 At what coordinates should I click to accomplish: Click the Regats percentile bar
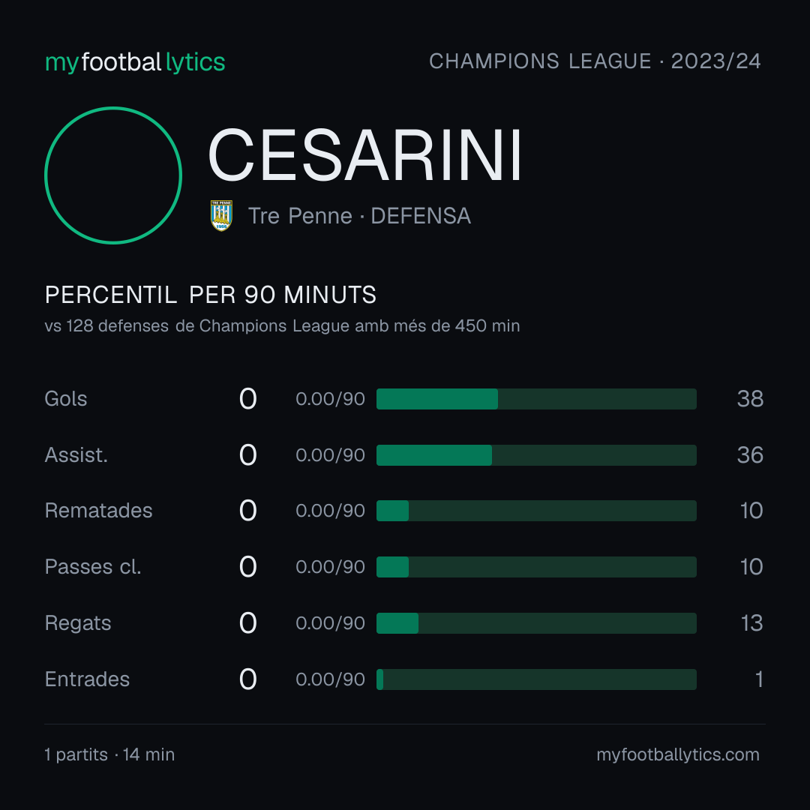536,623
